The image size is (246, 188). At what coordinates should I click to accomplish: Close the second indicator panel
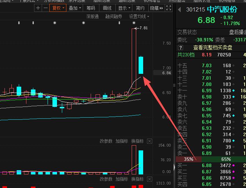click(149, 179)
